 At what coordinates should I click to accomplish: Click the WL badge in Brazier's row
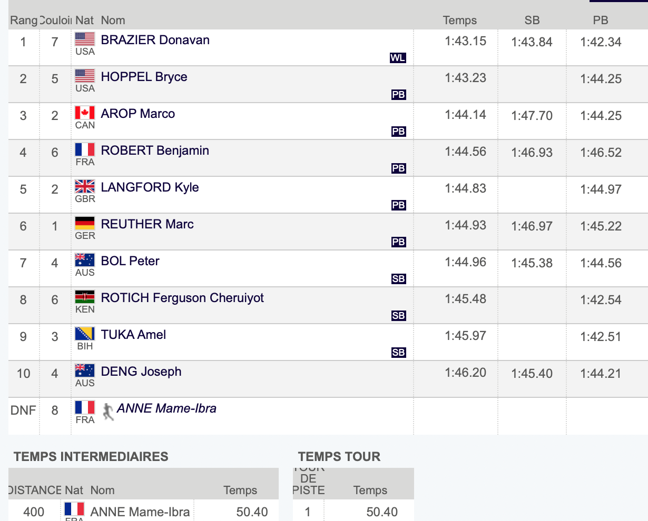coord(398,58)
